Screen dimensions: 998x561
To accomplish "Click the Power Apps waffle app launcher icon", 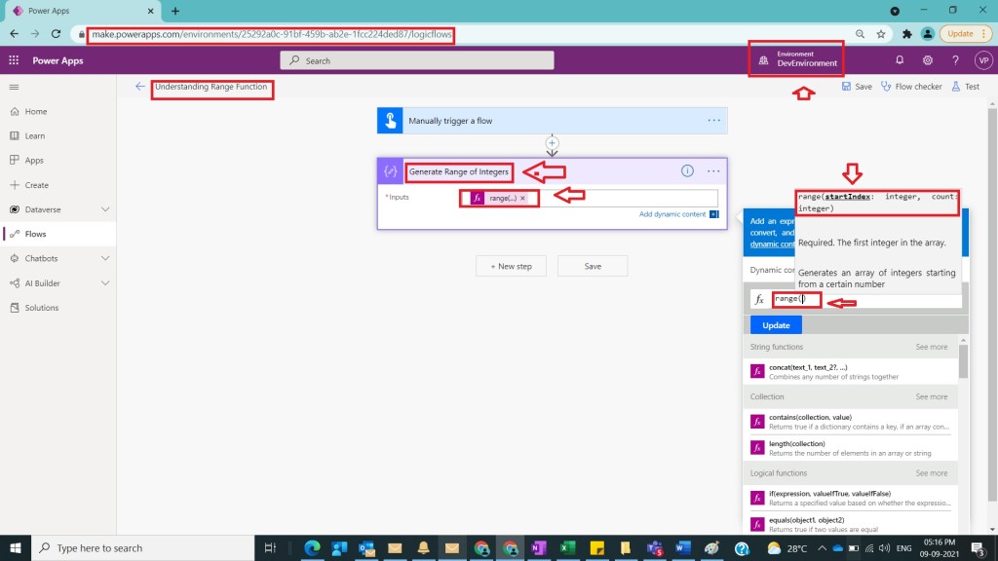I will pos(15,60).
